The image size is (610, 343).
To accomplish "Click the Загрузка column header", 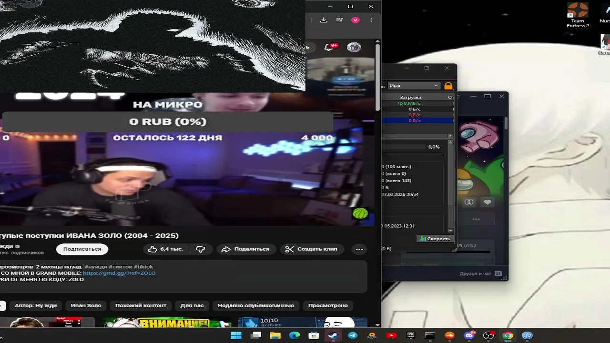I will pos(410,97).
